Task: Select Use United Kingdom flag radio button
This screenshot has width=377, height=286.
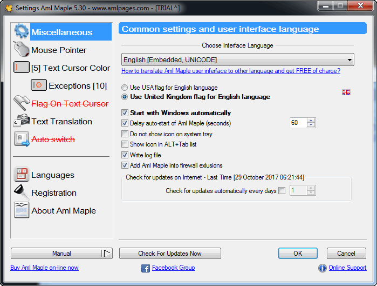Action: pos(125,97)
